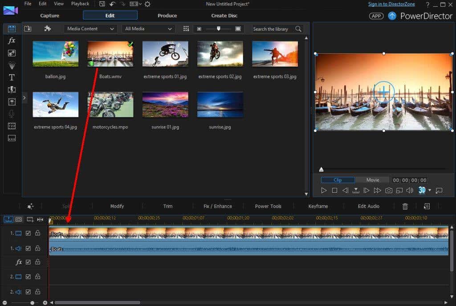
Task: Lock video track 1
Action: pyautogui.click(x=38, y=233)
